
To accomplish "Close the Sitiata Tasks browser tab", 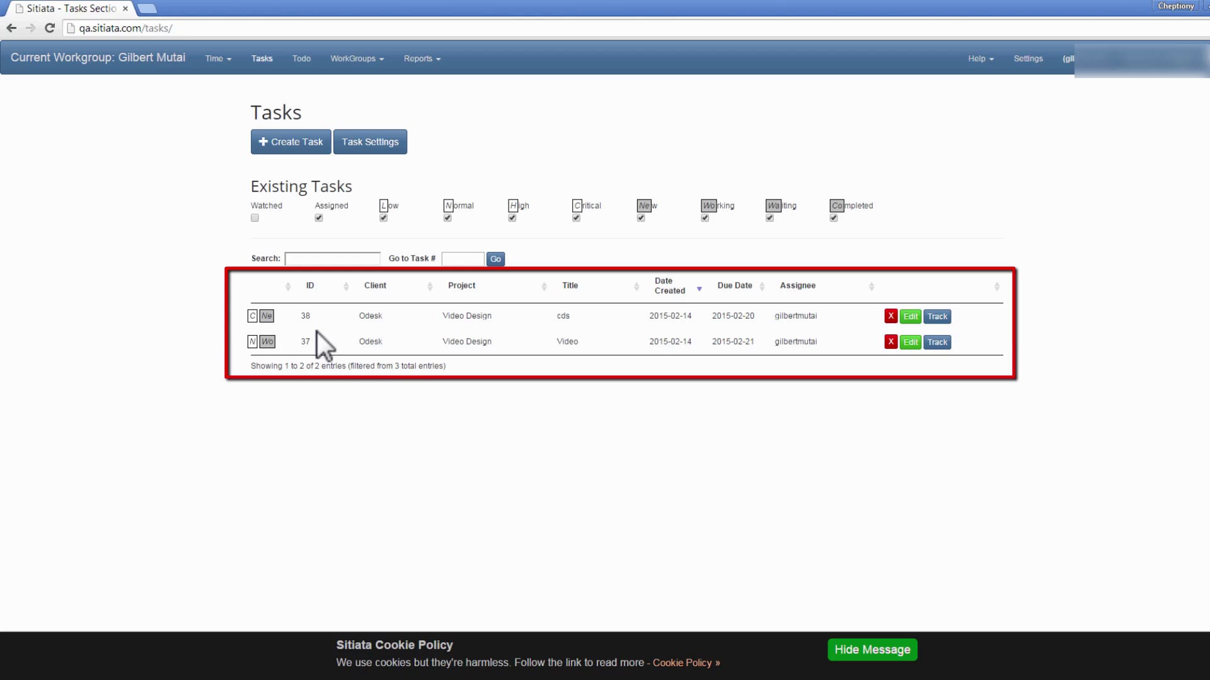I will coord(125,9).
